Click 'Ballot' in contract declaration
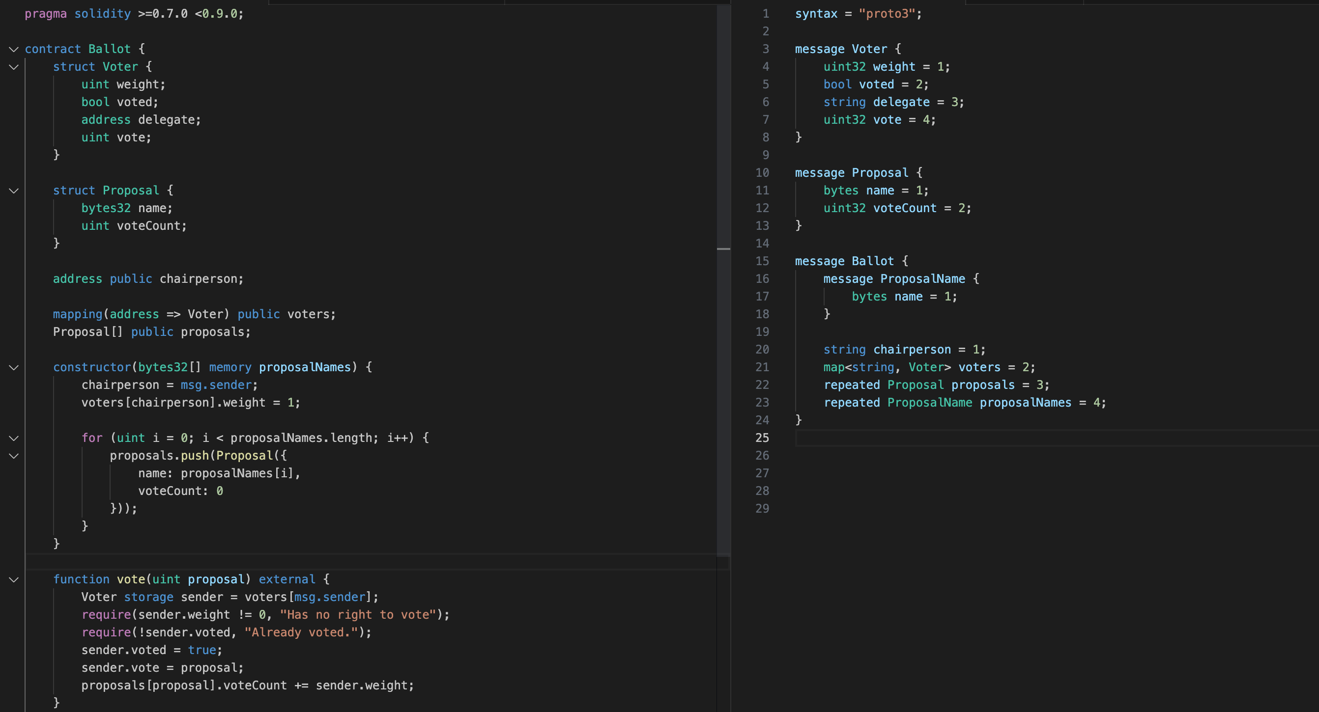This screenshot has width=1319, height=712. pos(110,49)
